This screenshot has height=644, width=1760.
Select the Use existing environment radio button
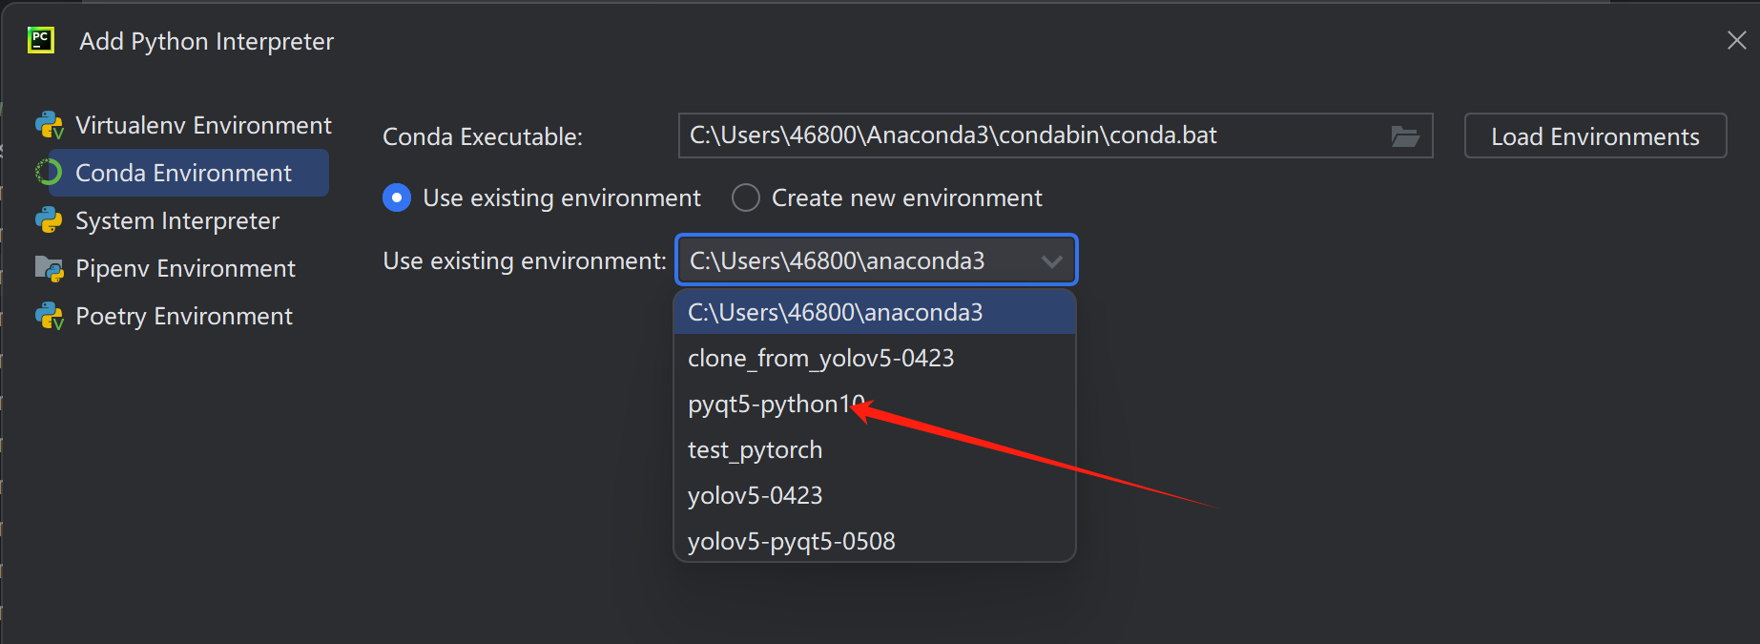397,197
